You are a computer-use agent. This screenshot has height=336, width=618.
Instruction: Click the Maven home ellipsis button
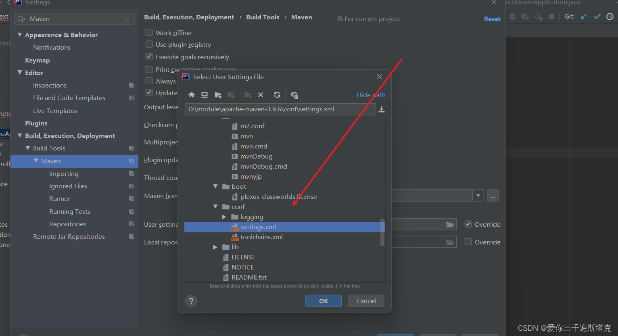click(493, 196)
